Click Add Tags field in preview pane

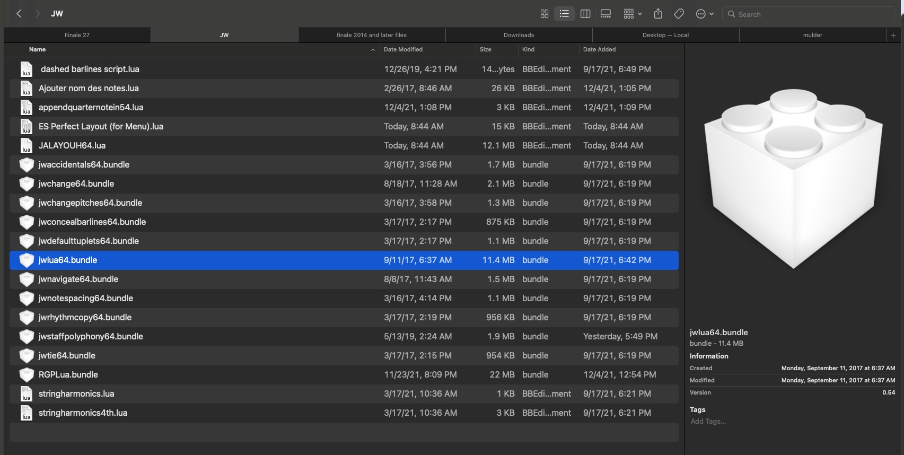[708, 421]
